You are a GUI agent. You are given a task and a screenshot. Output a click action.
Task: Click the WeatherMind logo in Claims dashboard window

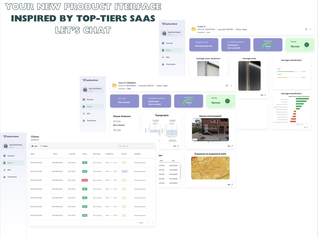[11, 136]
